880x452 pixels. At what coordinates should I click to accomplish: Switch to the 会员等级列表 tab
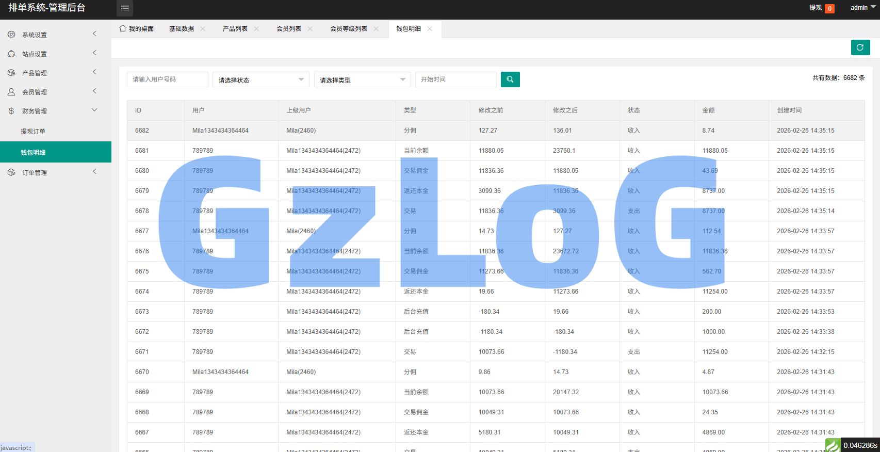click(348, 29)
